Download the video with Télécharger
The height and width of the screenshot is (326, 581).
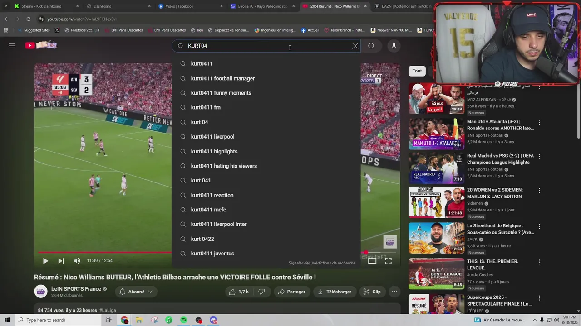335,292
